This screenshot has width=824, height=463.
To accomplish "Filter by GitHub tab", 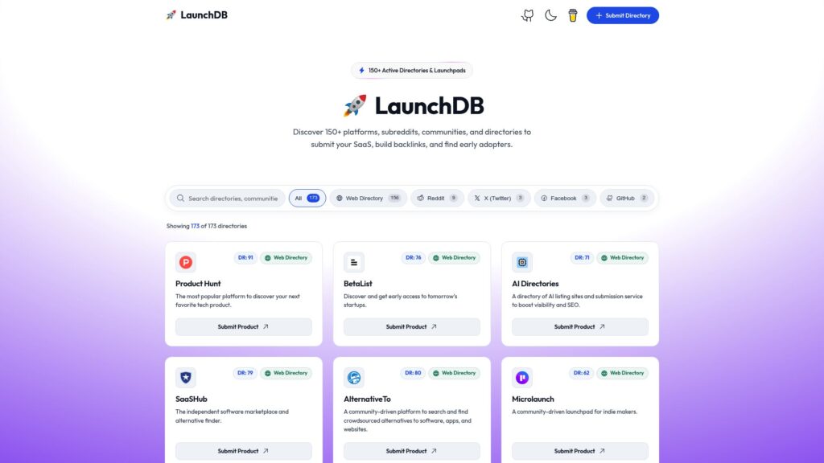I will (x=627, y=199).
